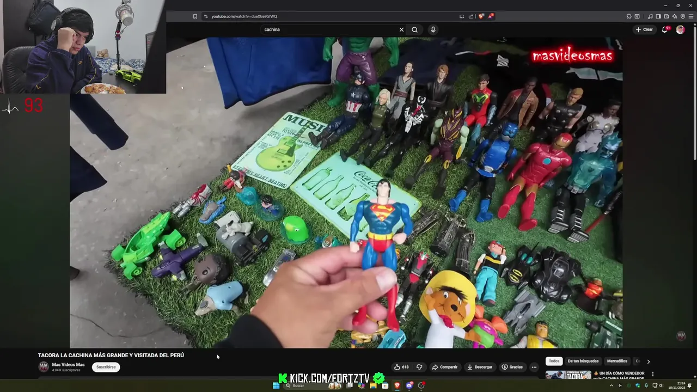Screen dimensions: 697x392
Task: Click the 'Compartir' share button
Action: (x=445, y=367)
